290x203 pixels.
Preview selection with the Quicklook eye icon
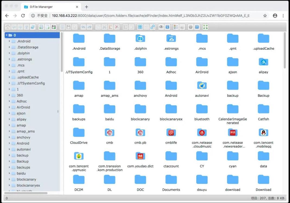pyautogui.click(x=161, y=27)
